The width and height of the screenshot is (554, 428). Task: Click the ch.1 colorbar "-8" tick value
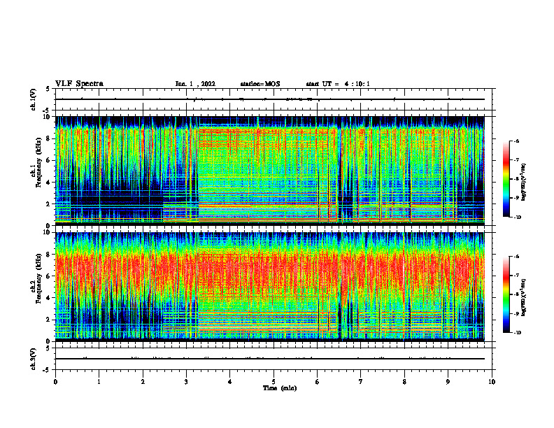pos(516,179)
